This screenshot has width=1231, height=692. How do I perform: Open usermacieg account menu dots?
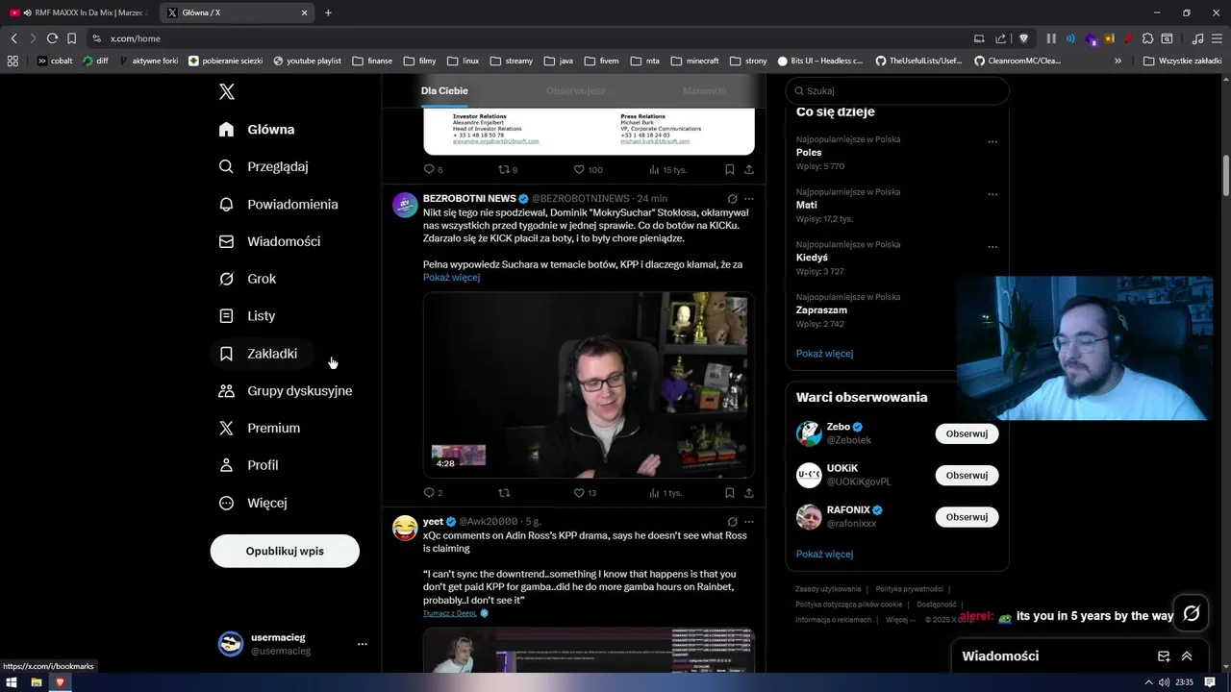click(363, 644)
